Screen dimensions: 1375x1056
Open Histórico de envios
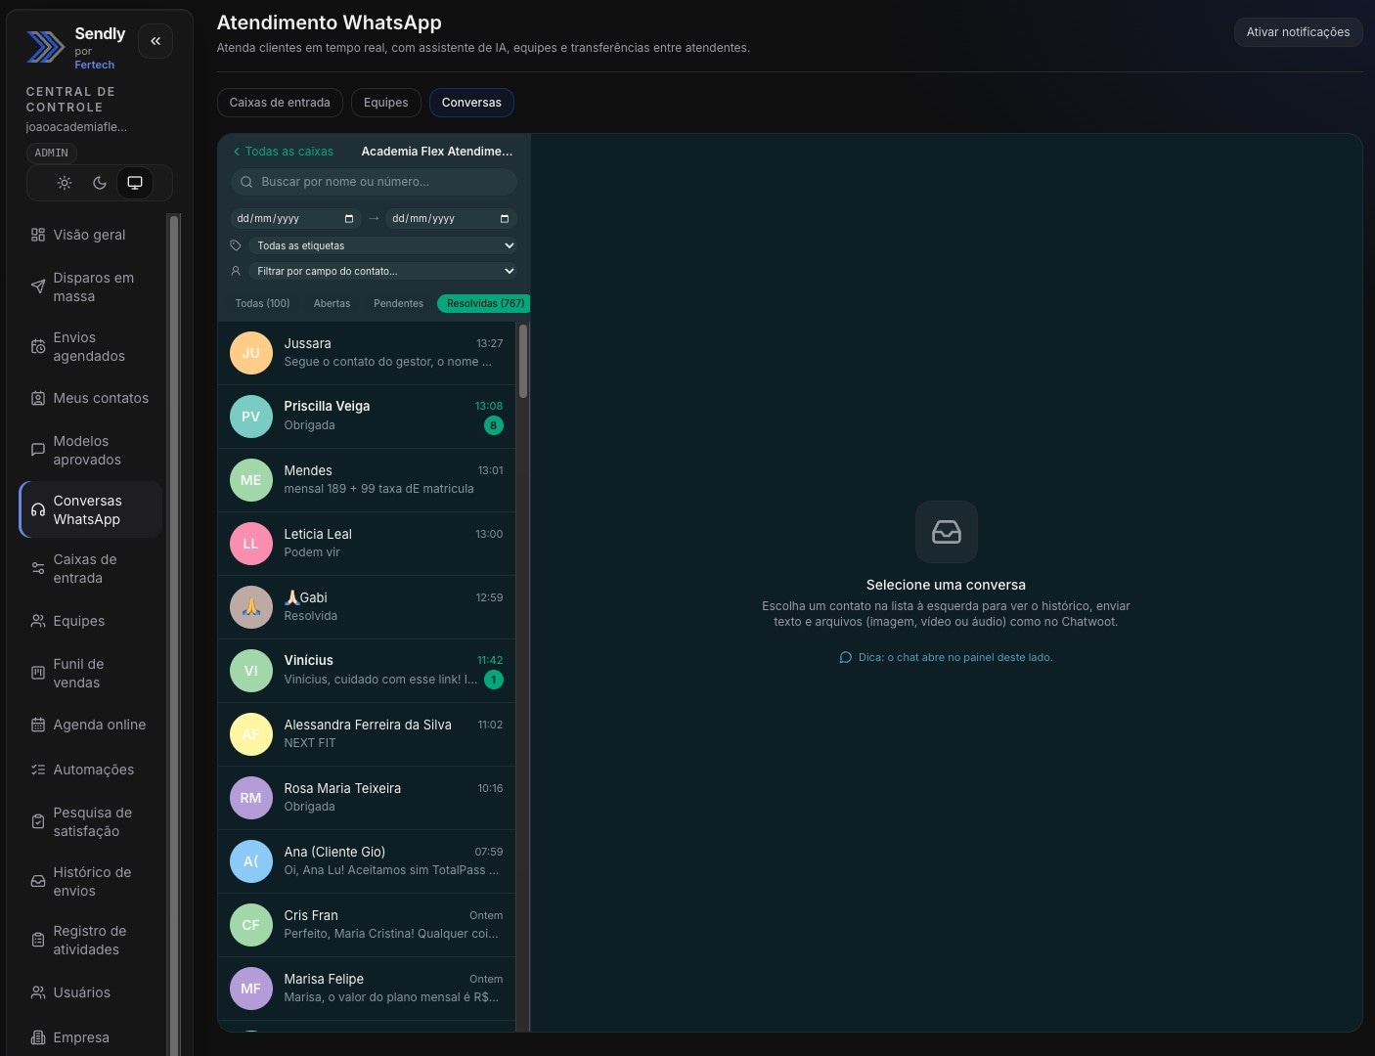pyautogui.click(x=91, y=882)
